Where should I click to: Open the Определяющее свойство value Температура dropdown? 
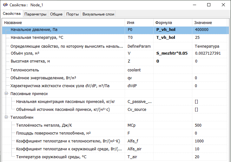point(211,46)
